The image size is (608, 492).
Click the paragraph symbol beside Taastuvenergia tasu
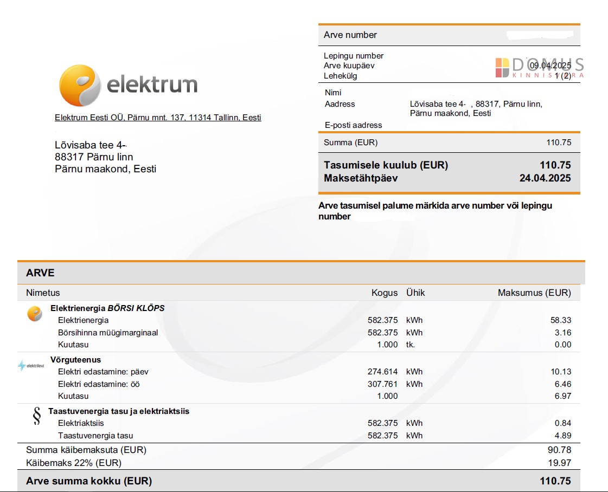tap(37, 416)
